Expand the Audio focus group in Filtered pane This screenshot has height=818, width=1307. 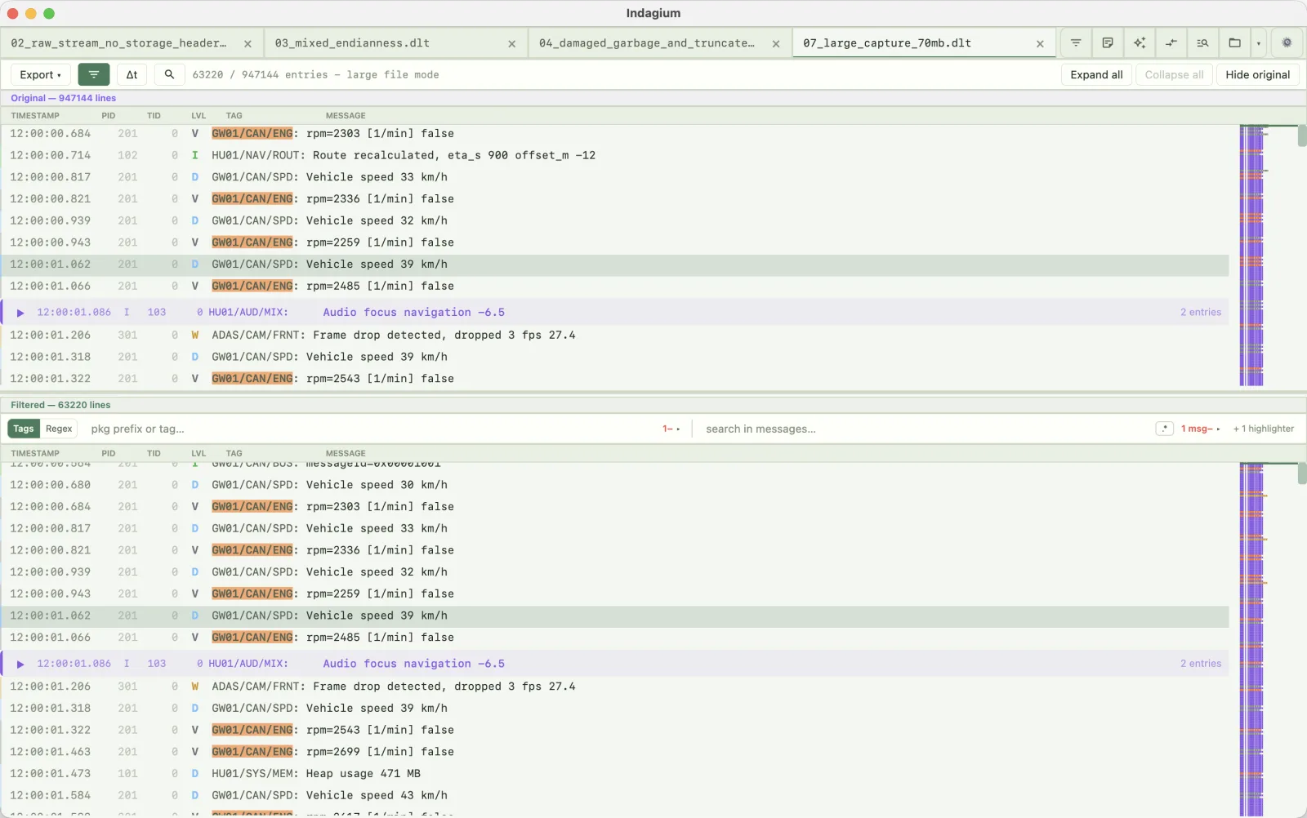point(20,664)
